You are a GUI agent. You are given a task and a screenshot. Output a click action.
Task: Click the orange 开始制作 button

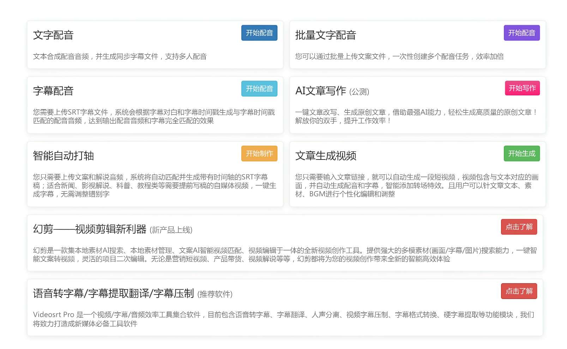click(x=259, y=154)
